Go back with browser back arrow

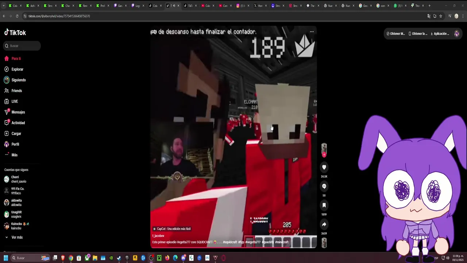[x=4, y=16]
